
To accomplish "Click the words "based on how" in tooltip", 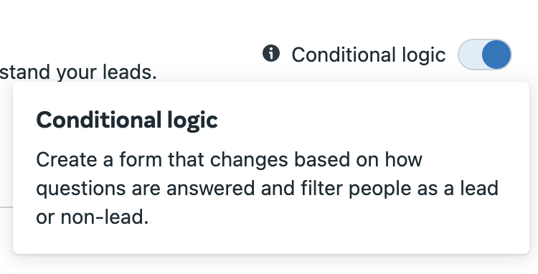I will (x=359, y=159).
